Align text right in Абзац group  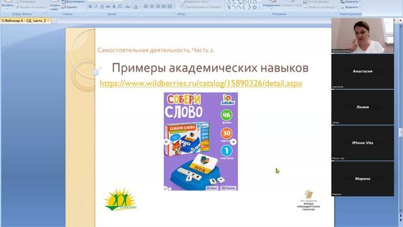click(158, 6)
